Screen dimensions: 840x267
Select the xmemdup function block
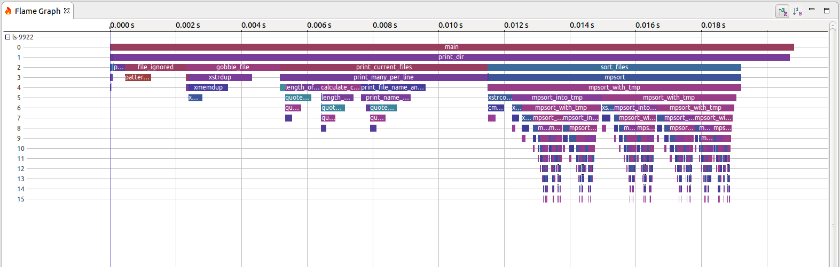tap(208, 87)
